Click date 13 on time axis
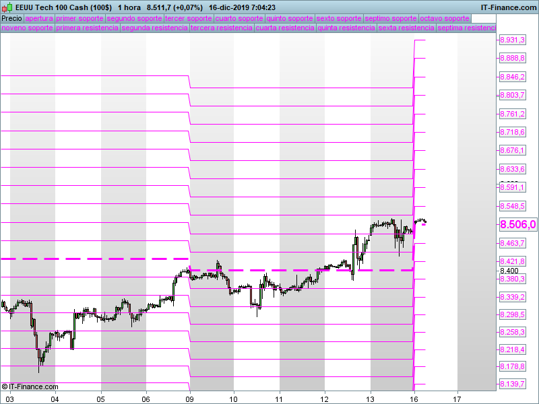The image size is (539, 404). (x=370, y=399)
